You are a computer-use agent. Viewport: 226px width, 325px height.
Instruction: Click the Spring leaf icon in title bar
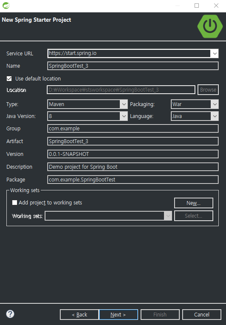click(x=6, y=6)
